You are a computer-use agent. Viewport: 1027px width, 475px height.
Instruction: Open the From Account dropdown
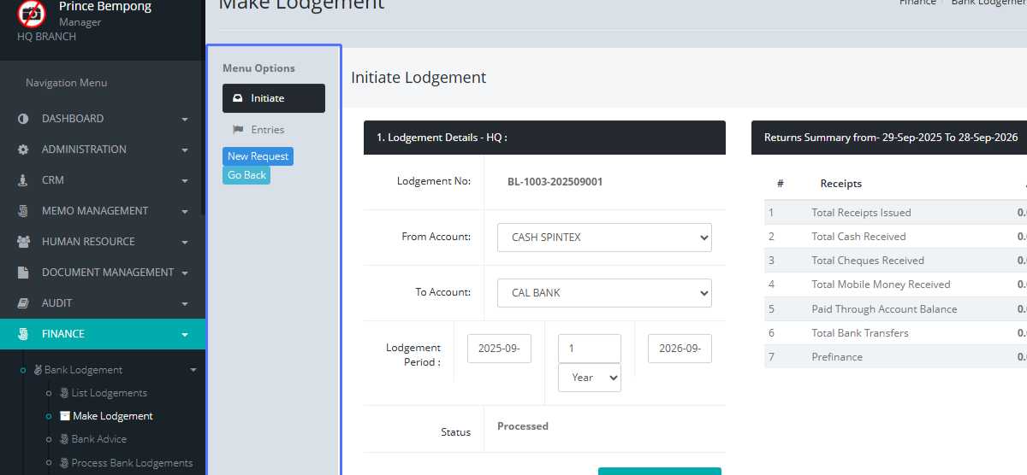click(604, 237)
